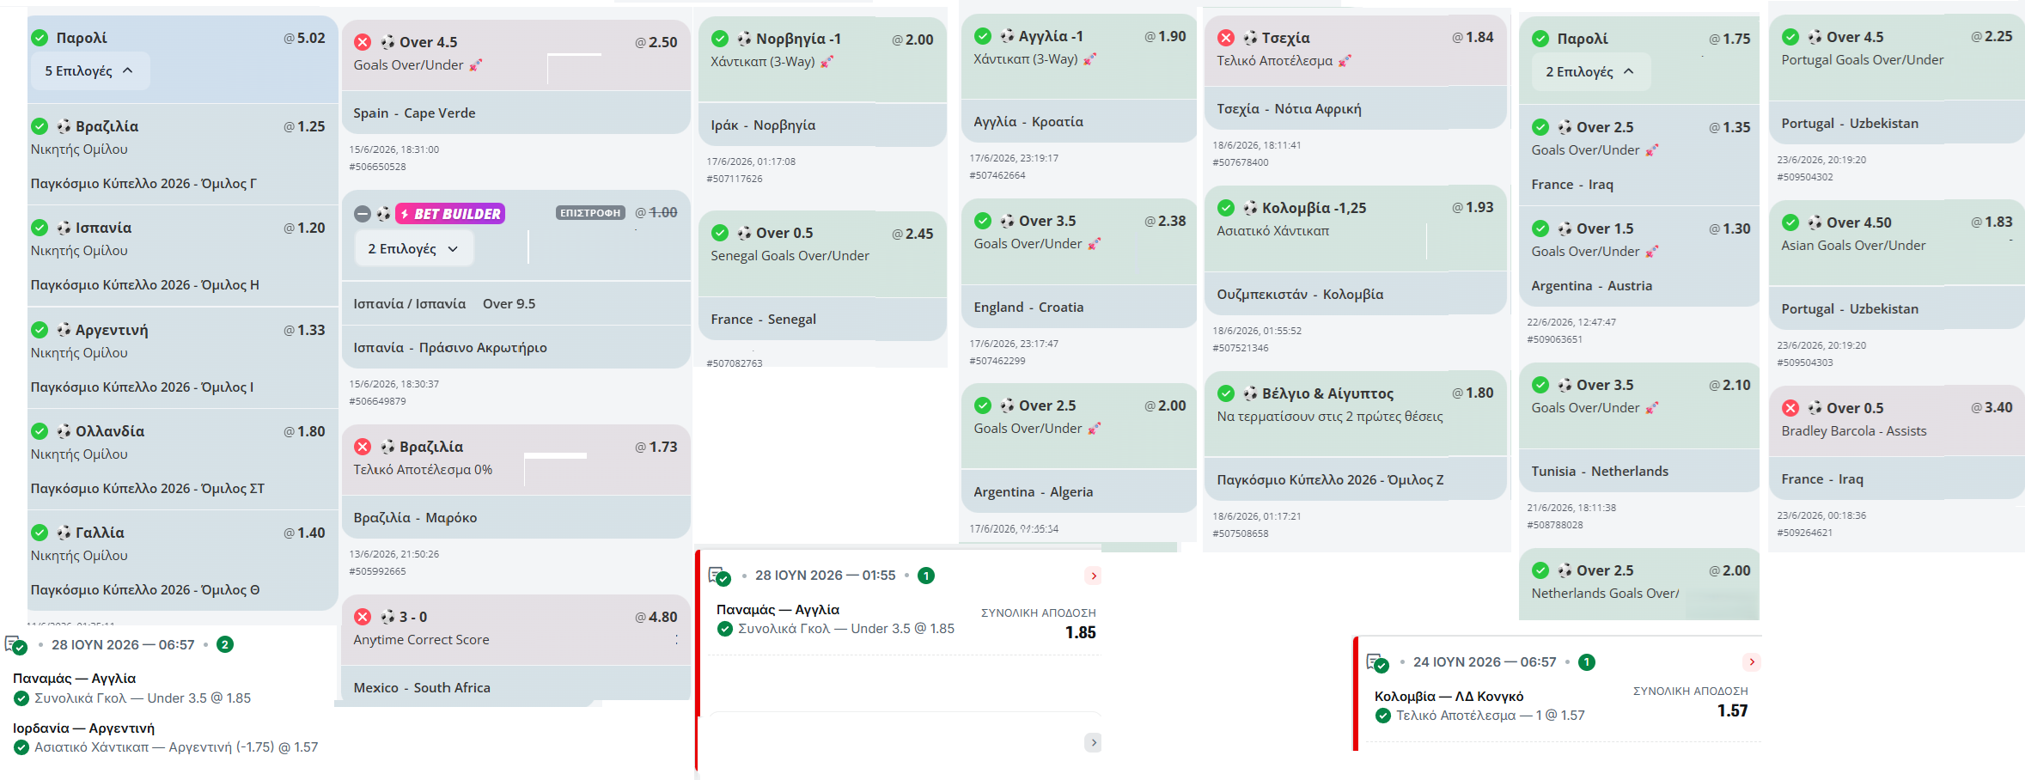Image resolution: width=2025 pixels, height=780 pixels.
Task: Collapse the 5 Επιλογές parlay list
Action: coord(89,70)
